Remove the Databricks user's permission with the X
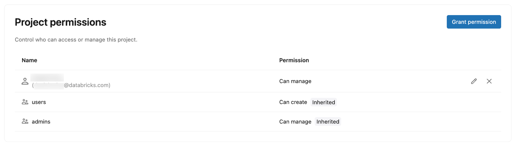515x145 pixels. point(489,81)
